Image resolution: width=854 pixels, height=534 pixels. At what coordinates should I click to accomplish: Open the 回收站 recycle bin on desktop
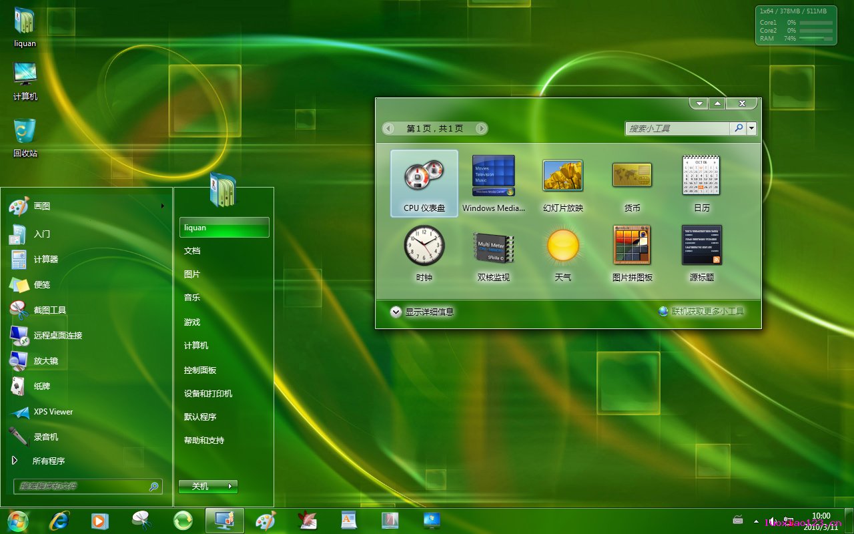25,132
